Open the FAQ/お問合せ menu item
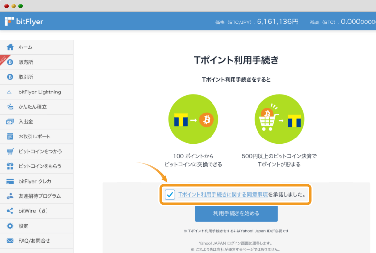 pyautogui.click(x=37, y=241)
